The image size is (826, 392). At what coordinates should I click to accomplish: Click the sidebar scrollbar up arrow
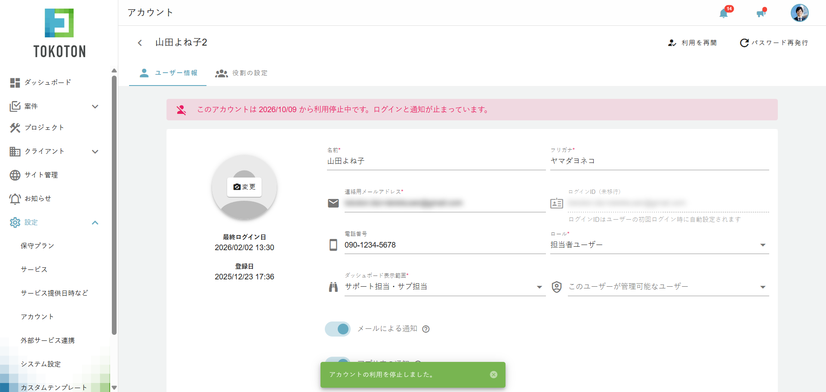coord(114,70)
